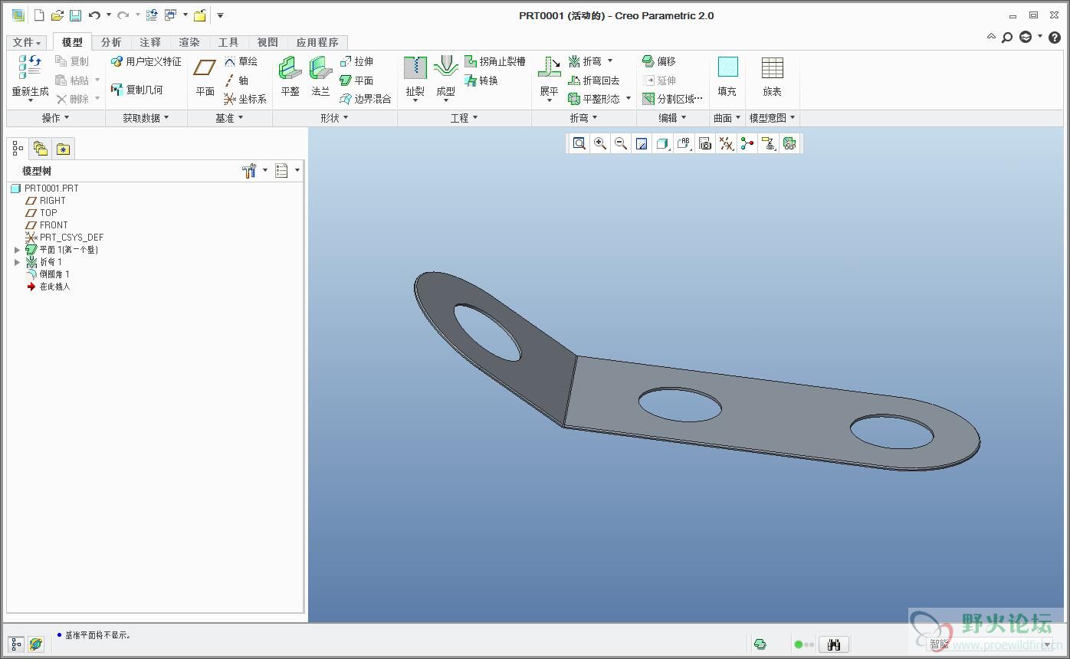
Task: Switch to the Analysis (分析) tab
Action: pyautogui.click(x=111, y=42)
